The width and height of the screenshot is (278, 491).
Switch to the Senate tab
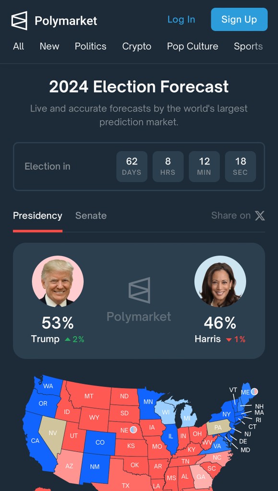click(x=91, y=215)
